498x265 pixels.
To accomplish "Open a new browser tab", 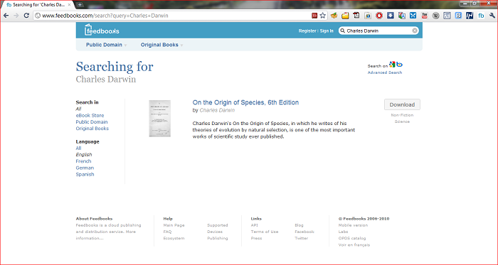I will (x=80, y=5).
